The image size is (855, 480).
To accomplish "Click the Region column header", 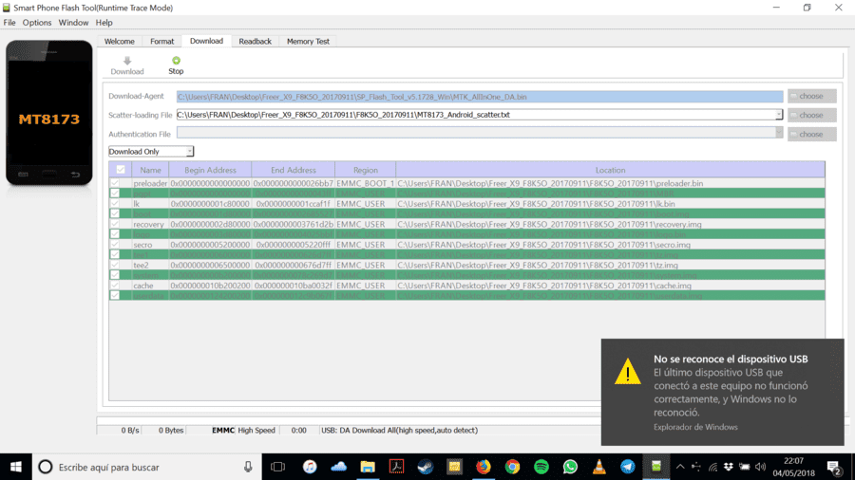I will point(366,170).
